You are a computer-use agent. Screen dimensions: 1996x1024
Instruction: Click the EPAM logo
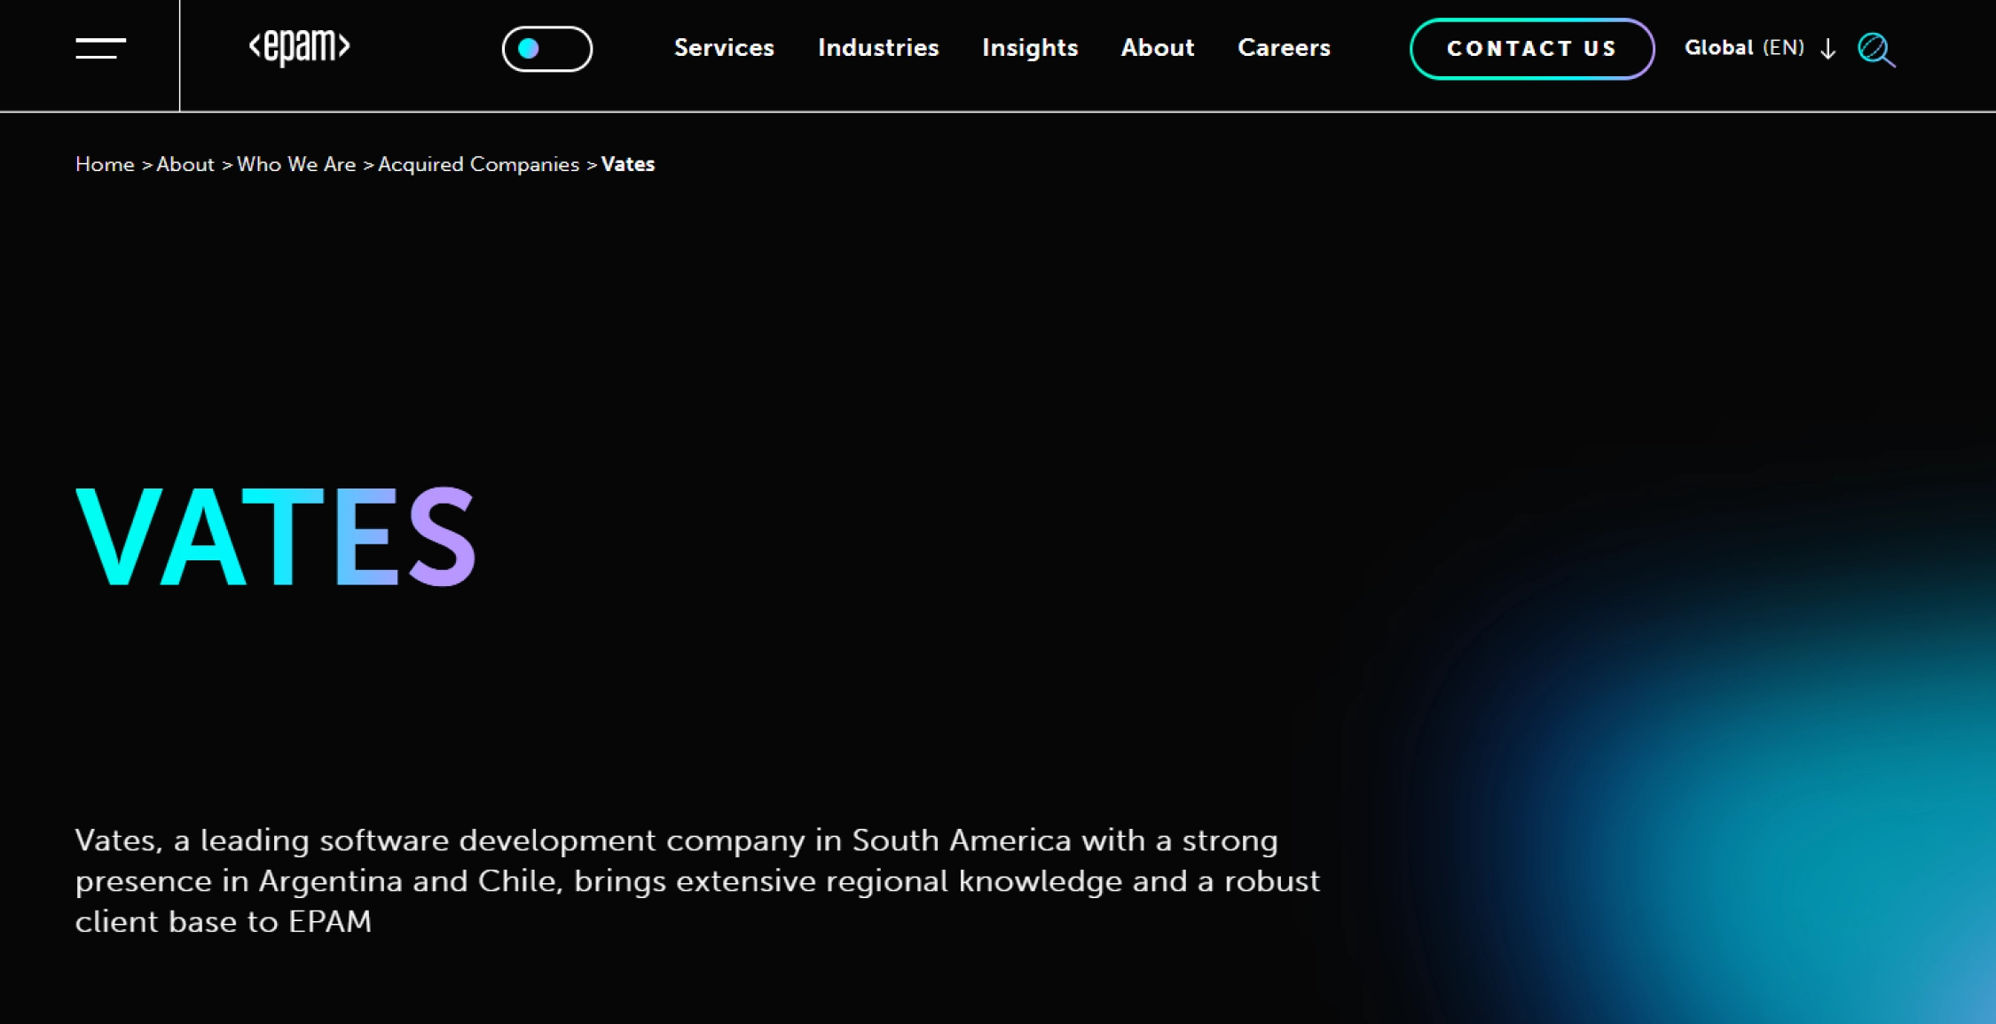pyautogui.click(x=300, y=48)
